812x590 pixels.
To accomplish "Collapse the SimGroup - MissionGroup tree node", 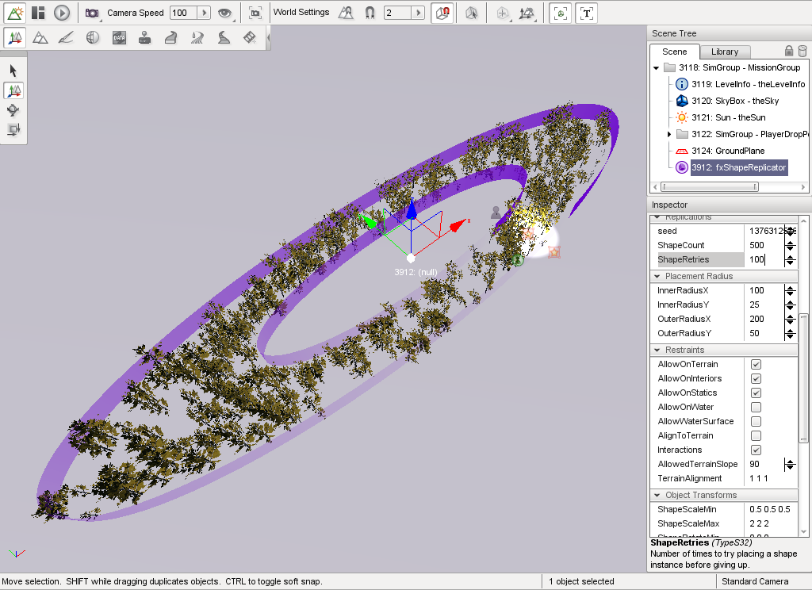I will [656, 68].
